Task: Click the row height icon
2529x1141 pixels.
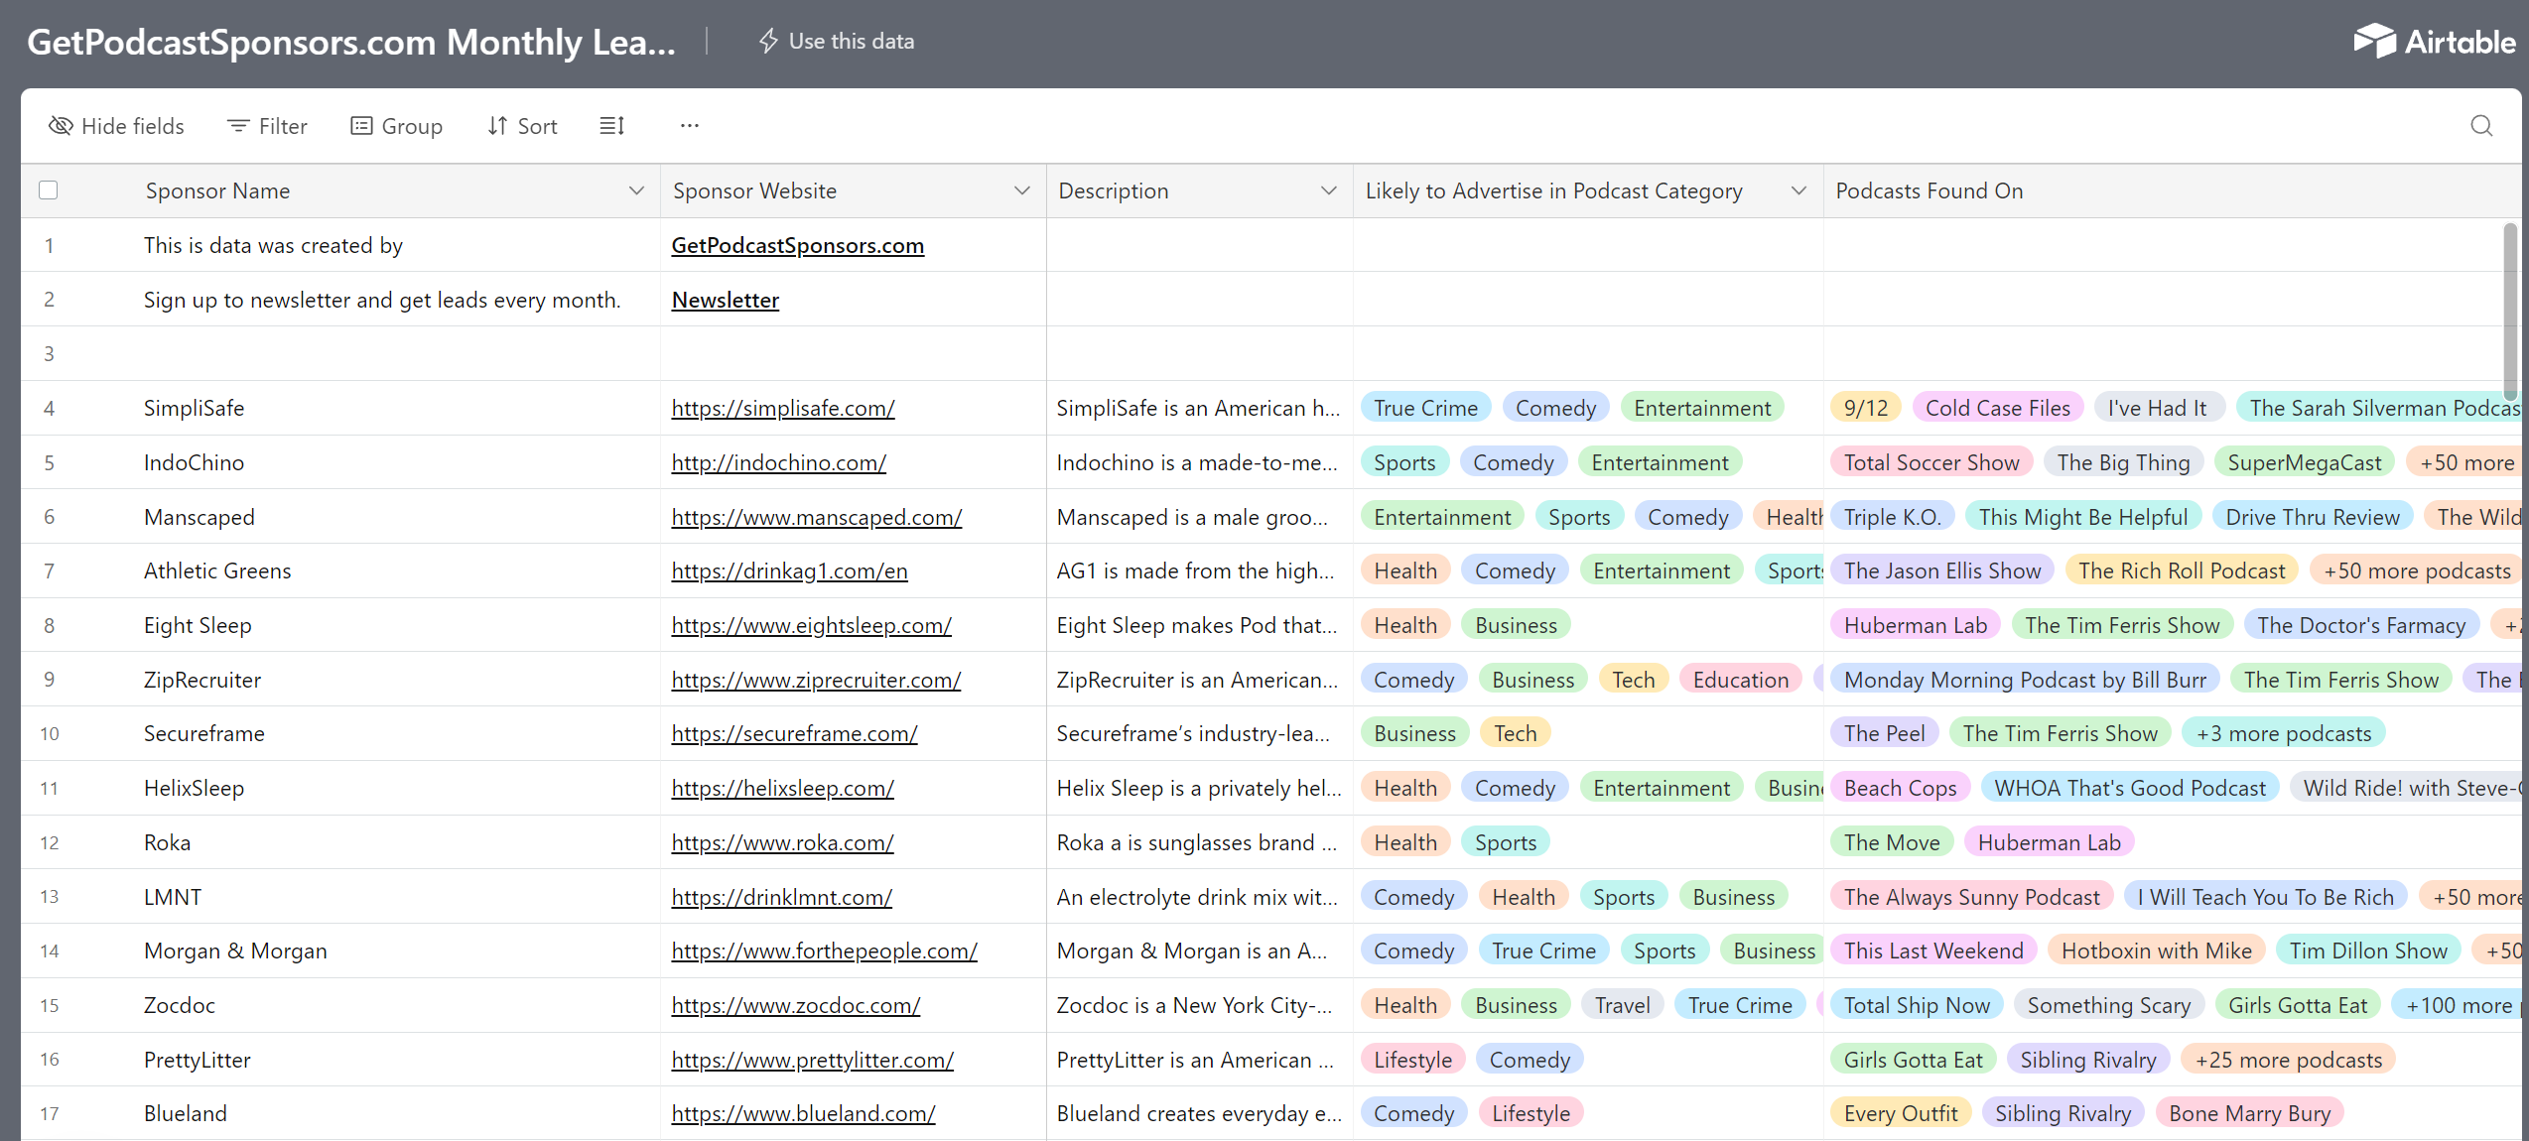Action: point(612,126)
